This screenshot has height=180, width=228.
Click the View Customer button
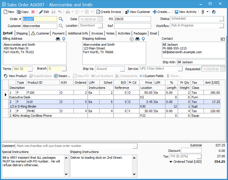[x=138, y=12]
